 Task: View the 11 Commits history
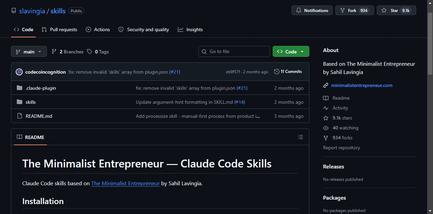288,72
